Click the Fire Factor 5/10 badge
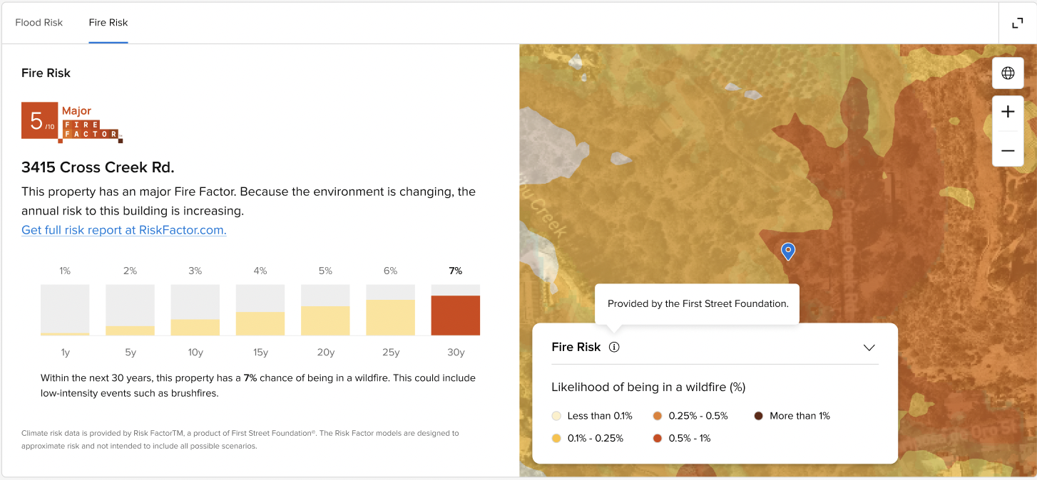The height and width of the screenshot is (480, 1037). (71, 122)
